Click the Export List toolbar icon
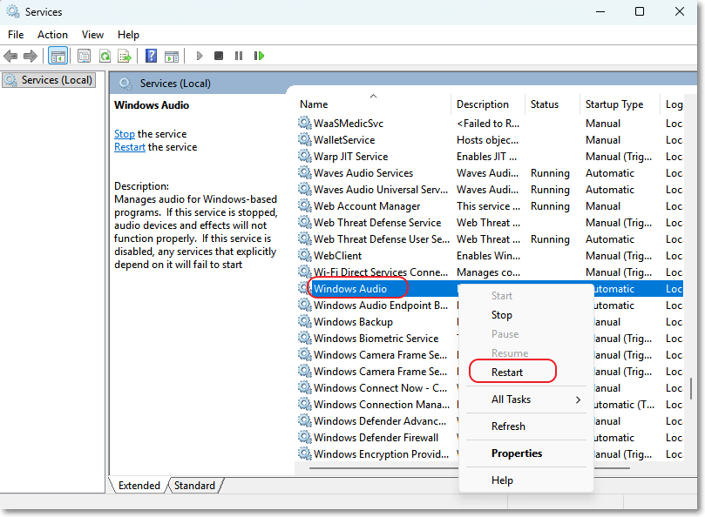 pyautogui.click(x=125, y=57)
